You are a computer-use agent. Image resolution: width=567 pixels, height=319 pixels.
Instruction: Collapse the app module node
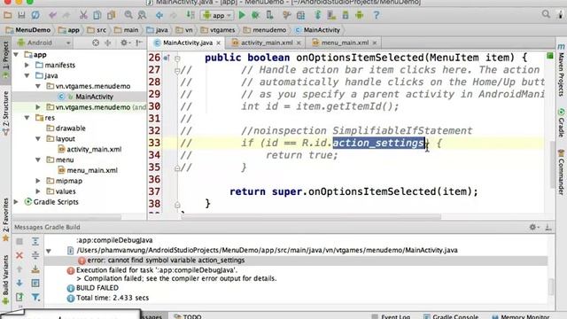click(x=16, y=55)
